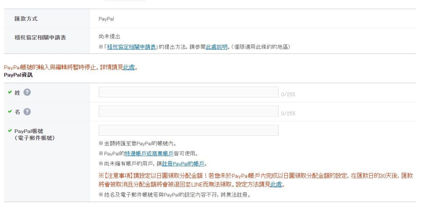Click the note 金額將匯至您PayPal的帳號內
Viewport: 430px width, 210px height.
pos(138,143)
